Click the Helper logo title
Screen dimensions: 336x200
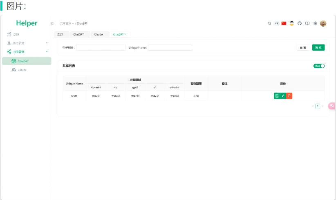tap(27, 23)
